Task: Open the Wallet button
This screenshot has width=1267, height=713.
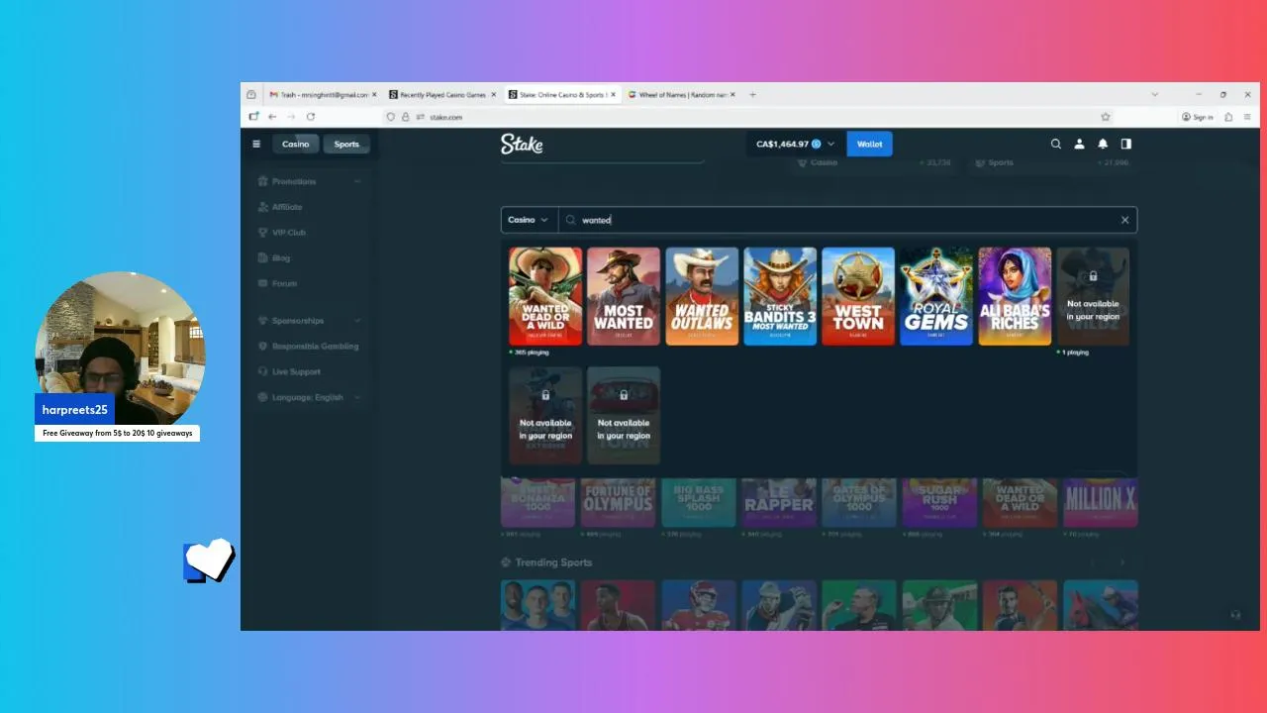Action: [x=870, y=145]
